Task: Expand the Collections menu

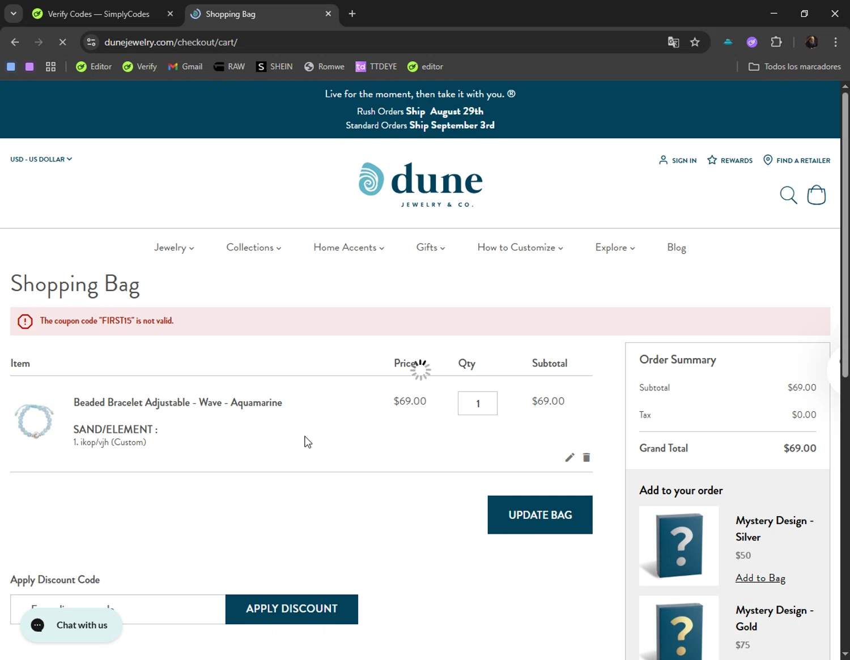Action: pos(254,248)
